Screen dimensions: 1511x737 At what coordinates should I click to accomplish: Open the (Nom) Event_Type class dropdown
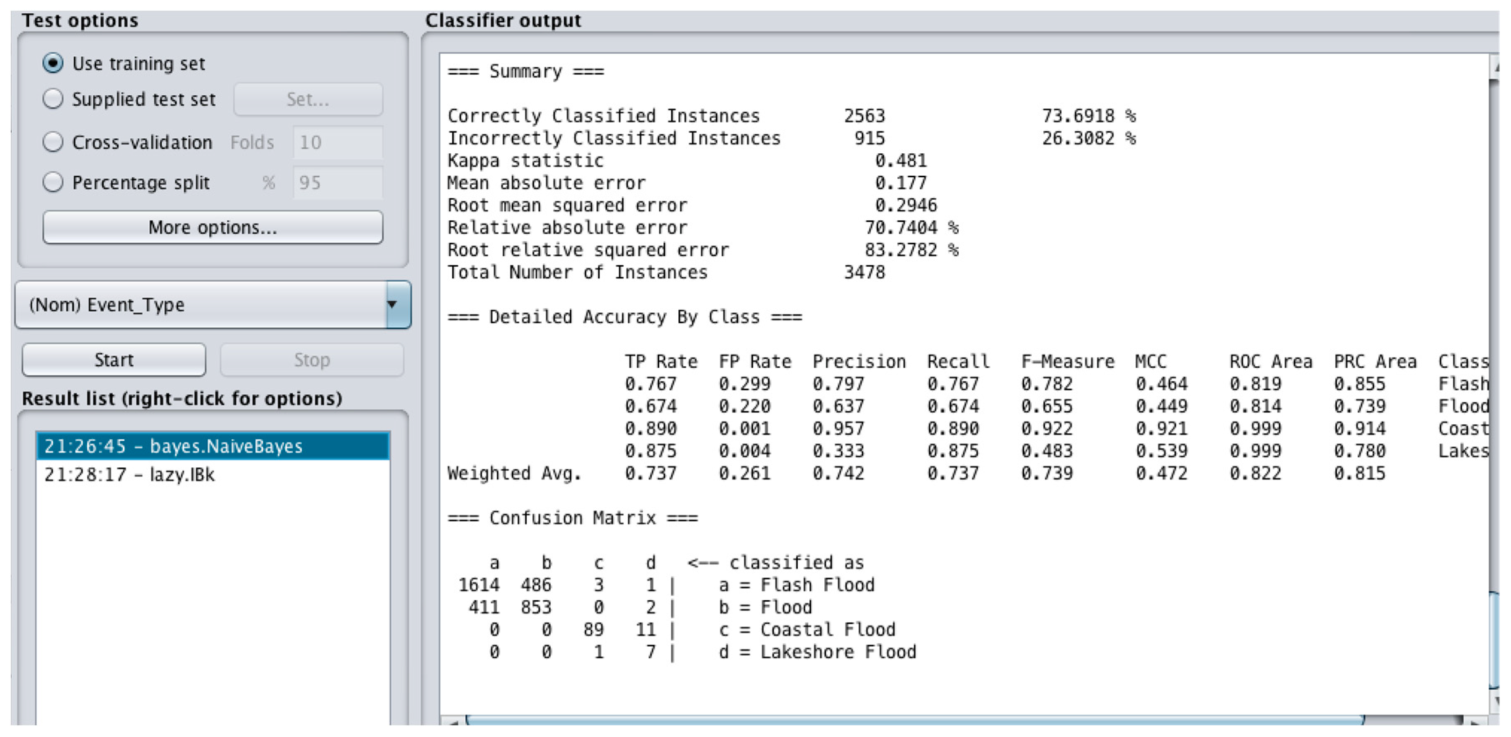pos(212,304)
